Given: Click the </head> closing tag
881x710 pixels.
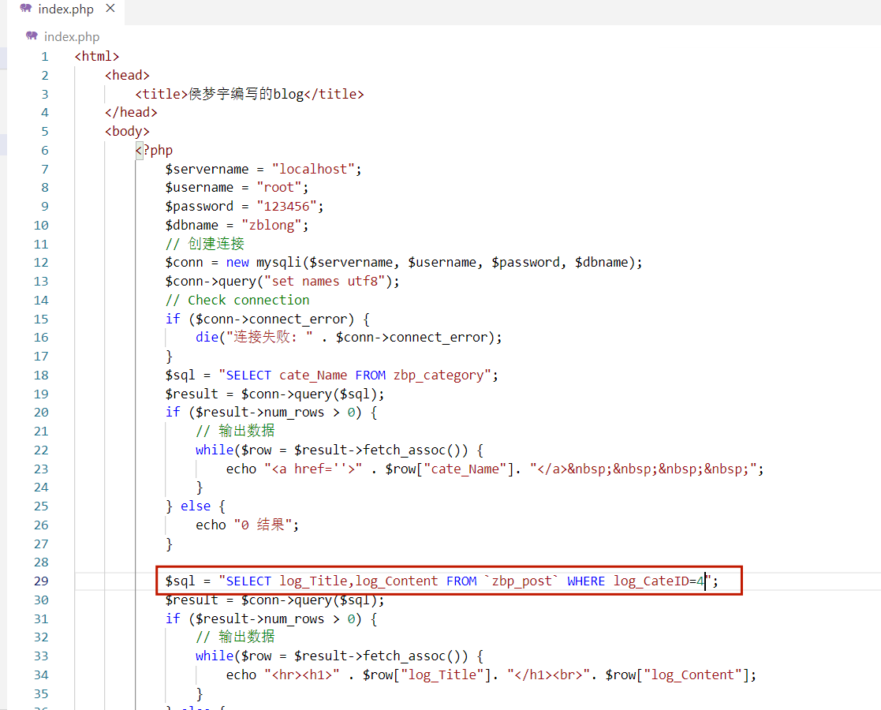Looking at the screenshot, I should click(x=132, y=113).
